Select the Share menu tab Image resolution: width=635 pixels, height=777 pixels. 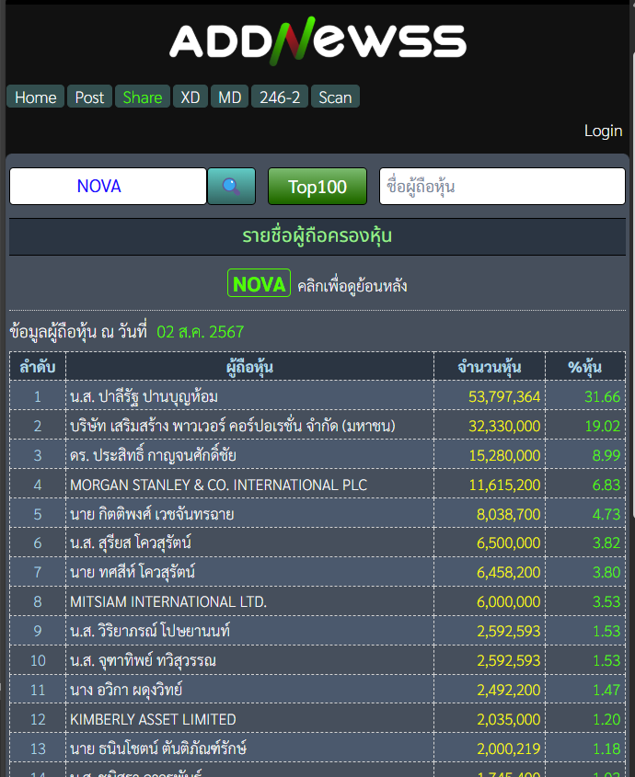(143, 97)
